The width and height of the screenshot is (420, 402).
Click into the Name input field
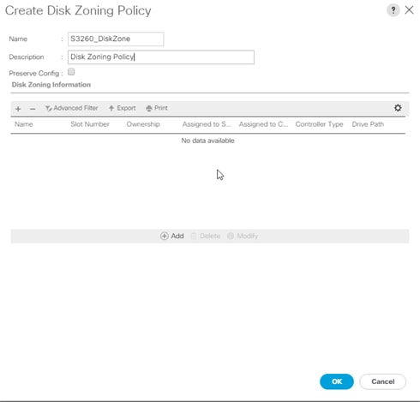pos(116,39)
